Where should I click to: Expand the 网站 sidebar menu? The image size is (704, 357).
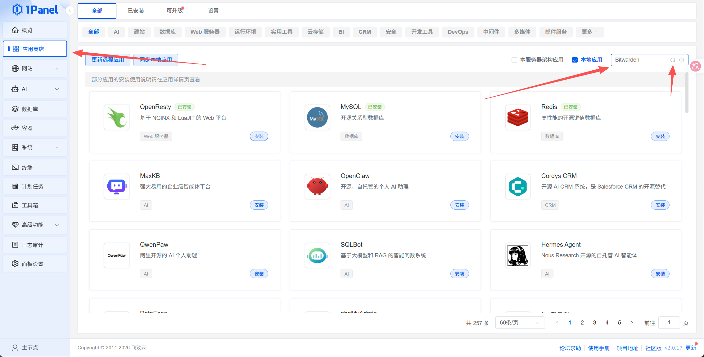pos(35,68)
